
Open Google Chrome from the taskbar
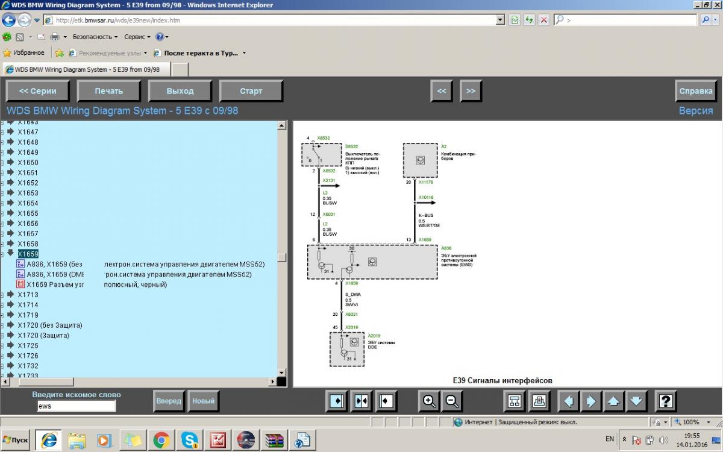coord(160,441)
